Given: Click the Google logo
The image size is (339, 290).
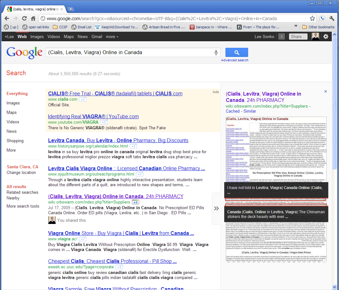Looking at the screenshot, I should tap(24, 53).
